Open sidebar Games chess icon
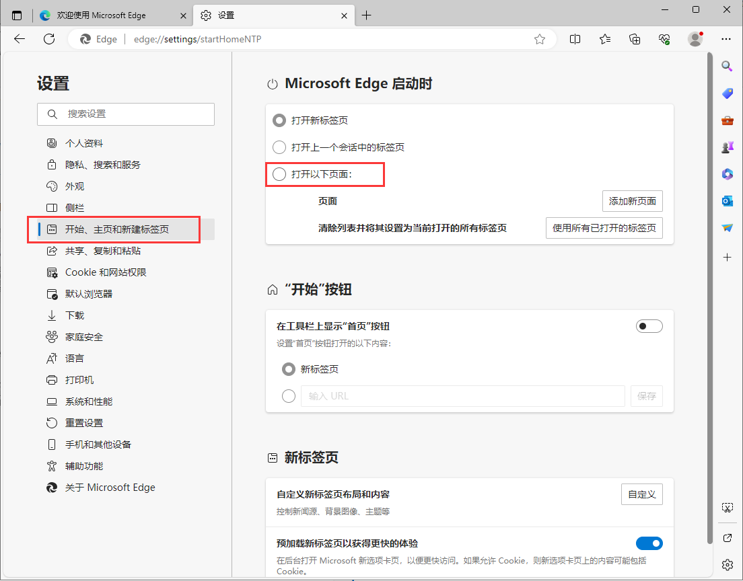The height and width of the screenshot is (581, 743). click(x=728, y=147)
